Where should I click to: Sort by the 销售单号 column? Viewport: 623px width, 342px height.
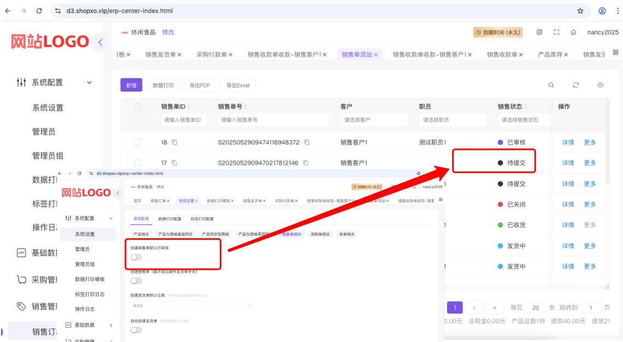245,106
